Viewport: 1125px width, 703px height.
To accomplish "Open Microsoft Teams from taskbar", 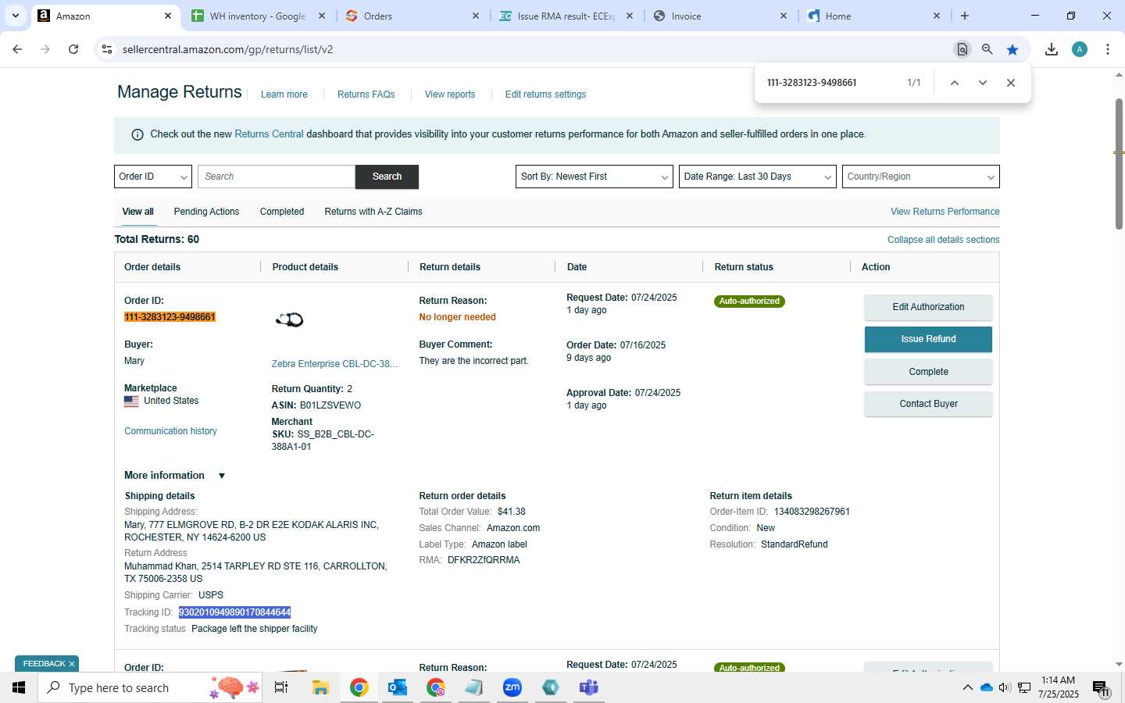I will tap(588, 687).
